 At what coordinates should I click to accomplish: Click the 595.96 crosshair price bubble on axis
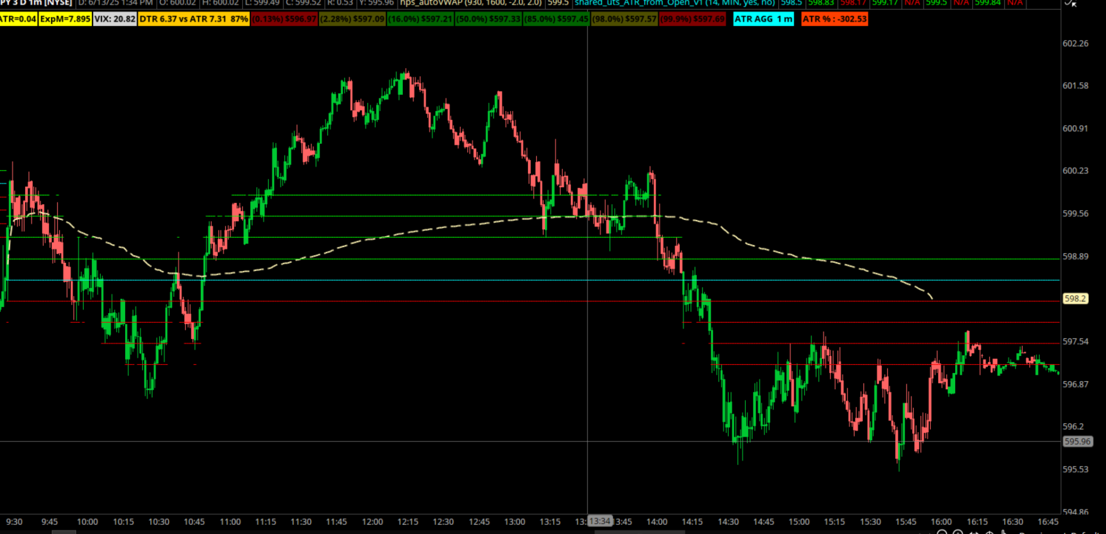pyautogui.click(x=1077, y=442)
